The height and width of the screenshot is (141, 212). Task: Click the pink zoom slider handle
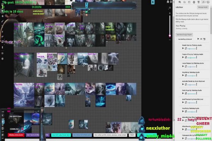point(170,36)
